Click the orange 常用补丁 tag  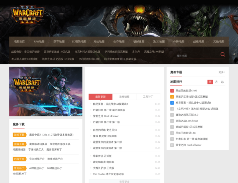coord(19,168)
